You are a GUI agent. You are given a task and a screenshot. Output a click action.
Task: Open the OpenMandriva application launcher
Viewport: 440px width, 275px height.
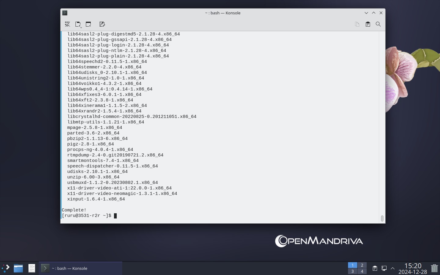(6, 268)
